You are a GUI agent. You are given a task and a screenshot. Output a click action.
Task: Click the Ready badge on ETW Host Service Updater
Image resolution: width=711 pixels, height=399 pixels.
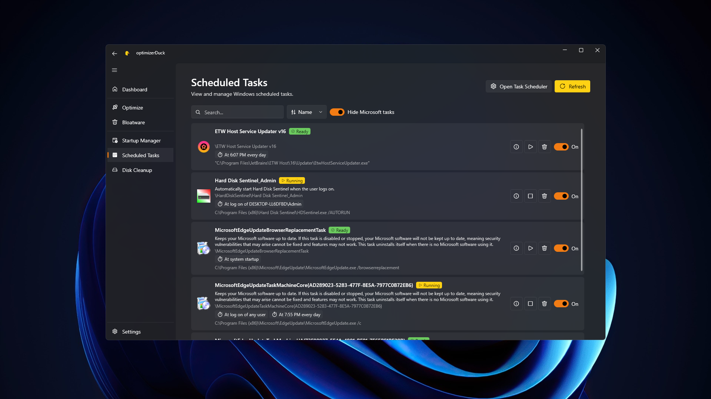[x=300, y=132]
